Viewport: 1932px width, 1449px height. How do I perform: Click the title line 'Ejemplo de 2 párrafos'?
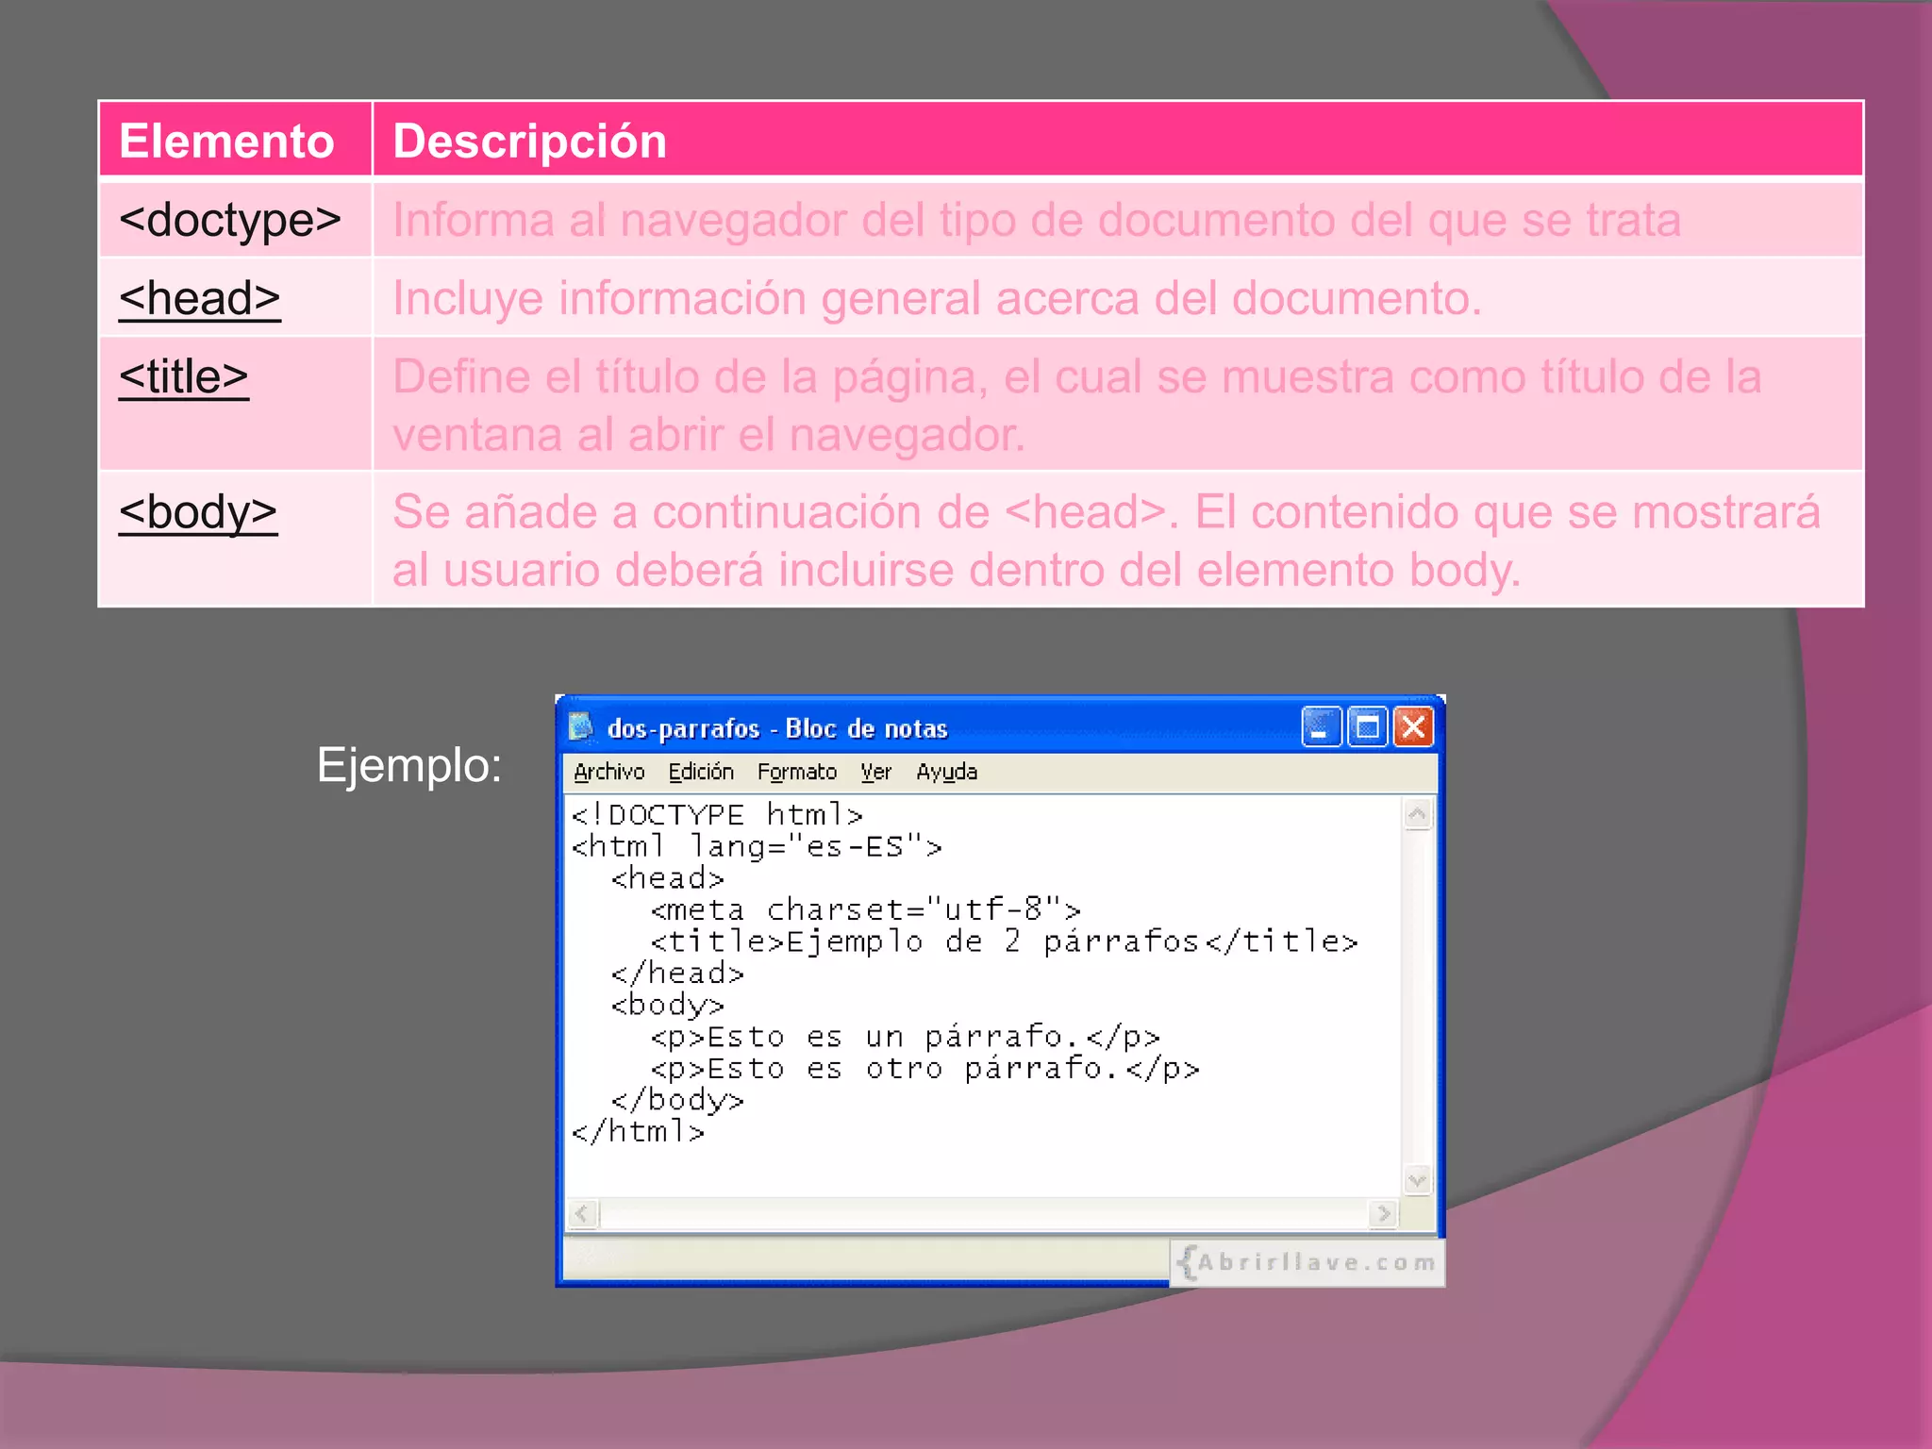point(1004,941)
